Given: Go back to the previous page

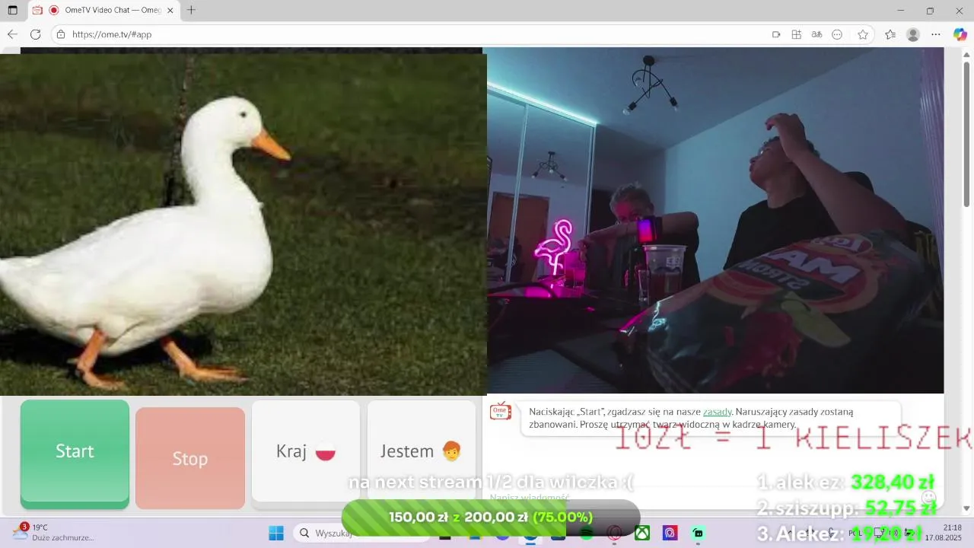Looking at the screenshot, I should coord(12,34).
